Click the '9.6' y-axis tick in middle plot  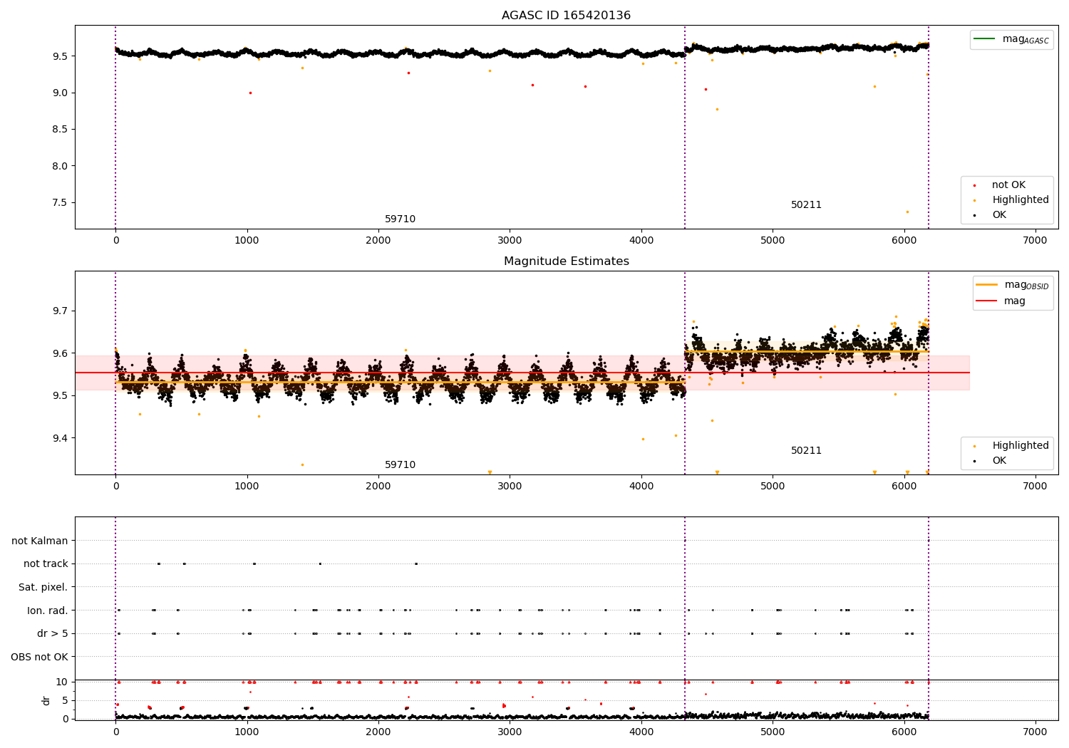click(x=60, y=353)
